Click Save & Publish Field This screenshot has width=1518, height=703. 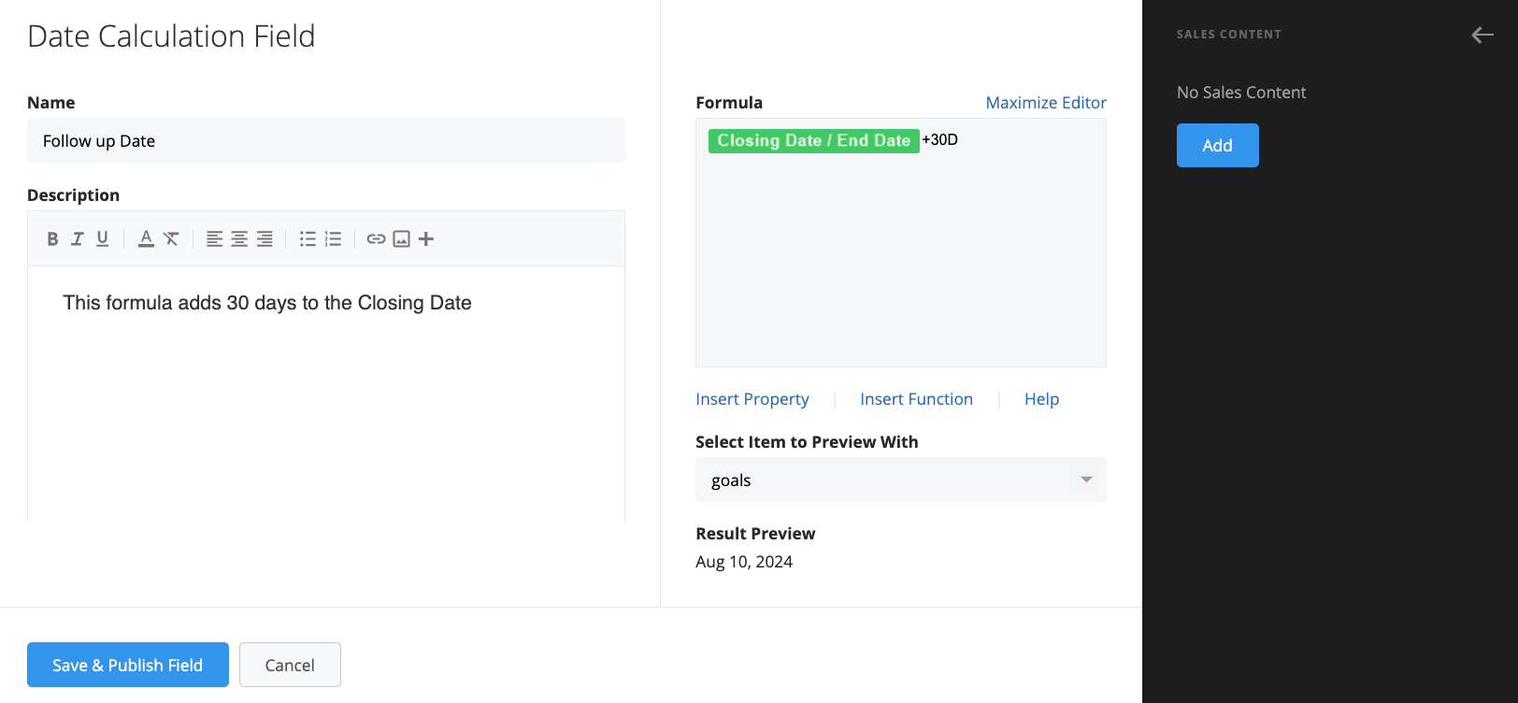click(x=127, y=665)
